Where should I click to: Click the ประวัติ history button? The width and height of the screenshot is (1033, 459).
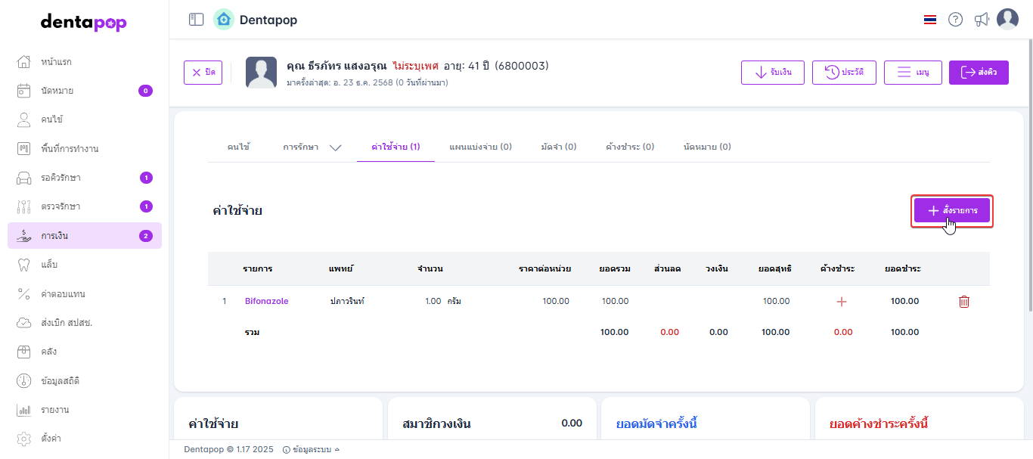click(843, 73)
